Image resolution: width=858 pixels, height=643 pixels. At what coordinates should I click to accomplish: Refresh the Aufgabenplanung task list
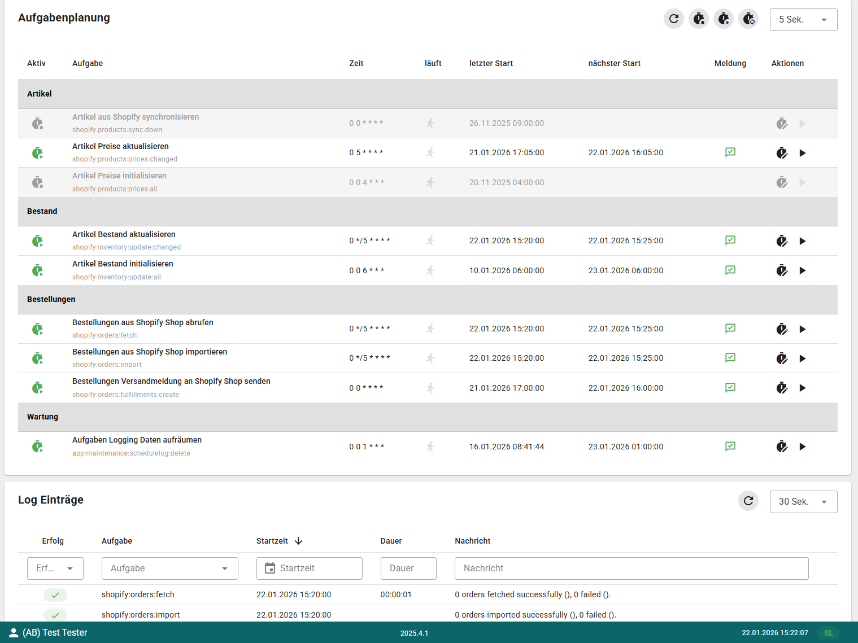coord(673,19)
